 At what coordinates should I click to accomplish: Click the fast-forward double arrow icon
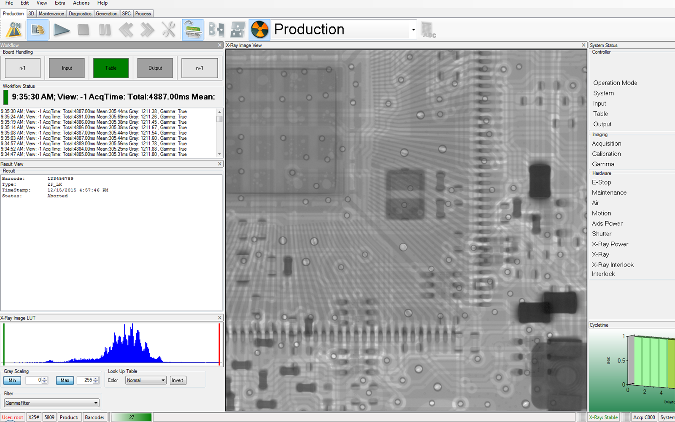point(147,30)
